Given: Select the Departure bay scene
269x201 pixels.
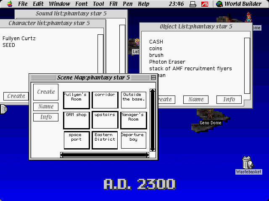Looking at the screenshot, I should [x=134, y=140].
